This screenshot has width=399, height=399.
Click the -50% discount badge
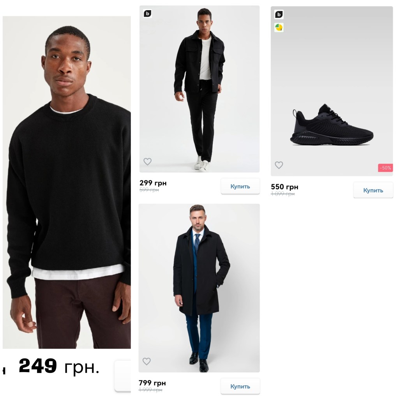(x=385, y=168)
